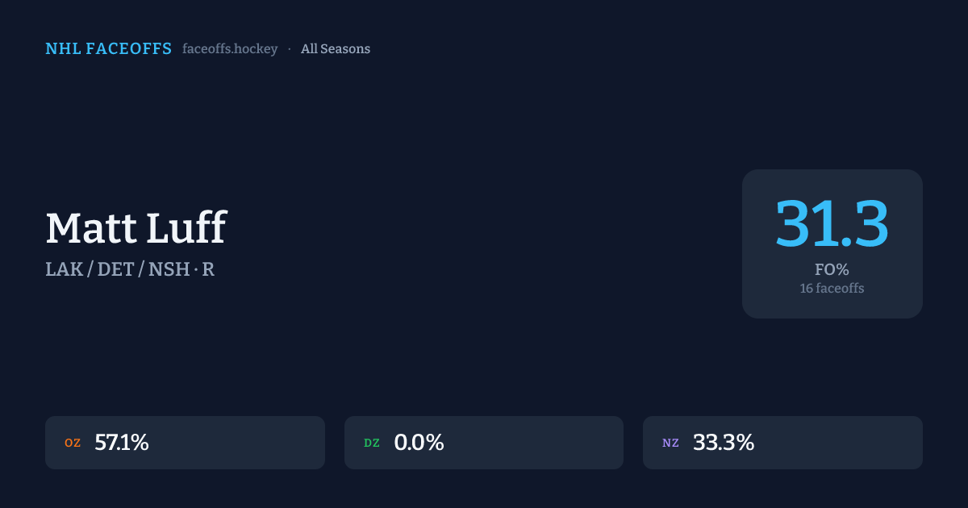Click the purple NZ zone label
Image resolution: width=968 pixels, height=508 pixels.
[670, 443]
